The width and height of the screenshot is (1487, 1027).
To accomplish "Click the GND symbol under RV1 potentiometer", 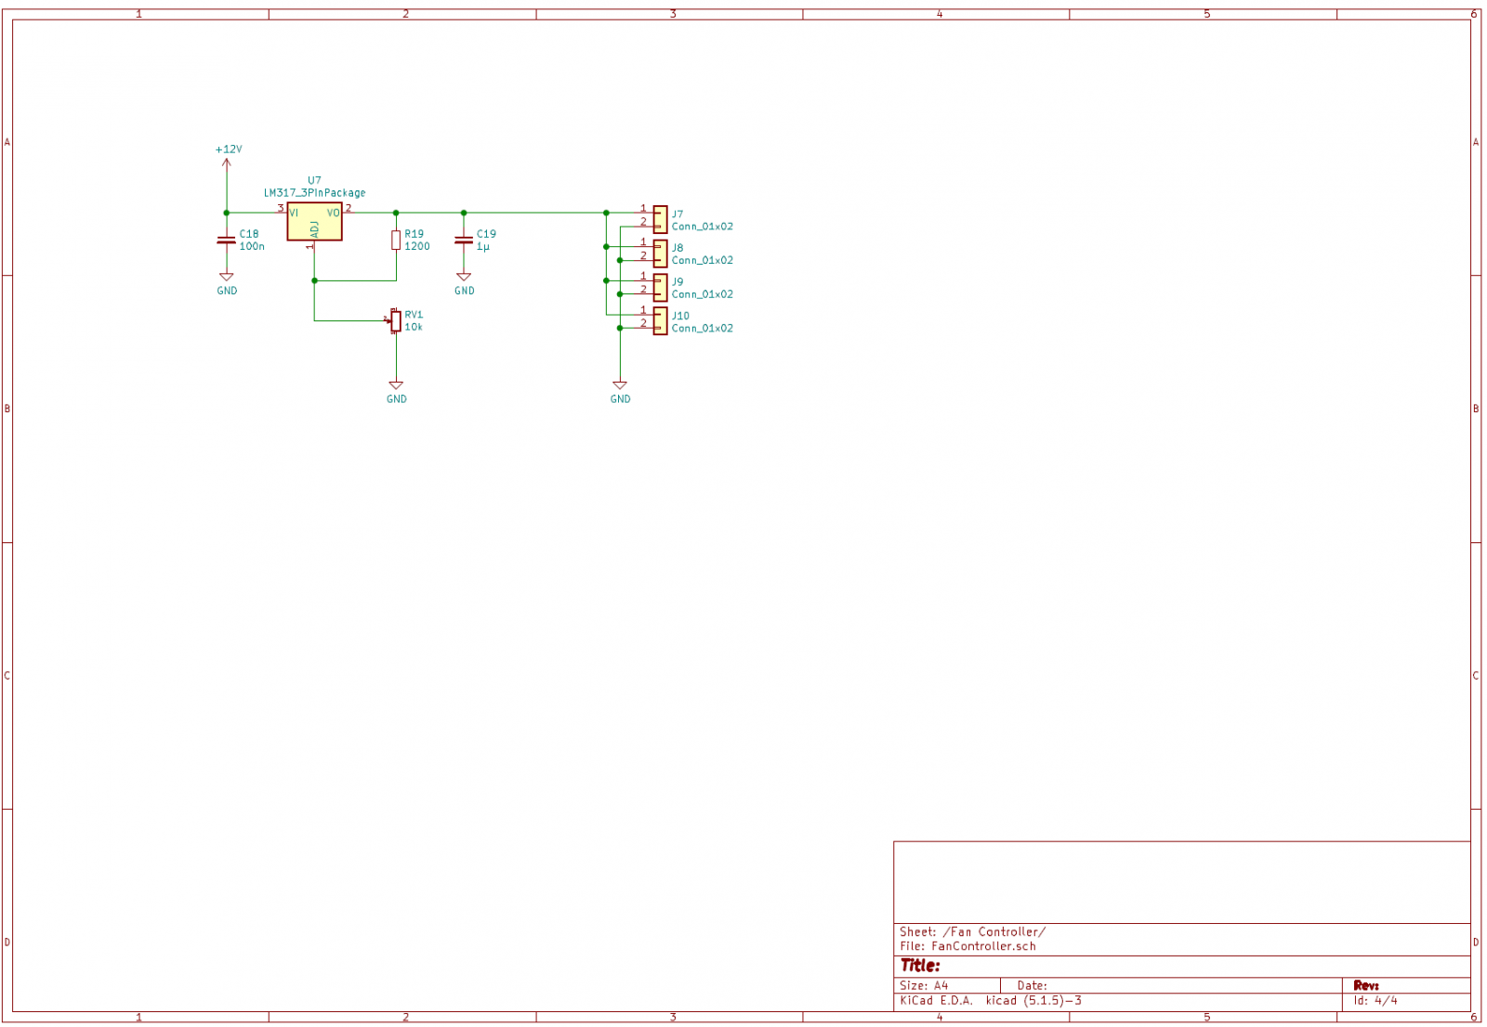I will click(396, 387).
